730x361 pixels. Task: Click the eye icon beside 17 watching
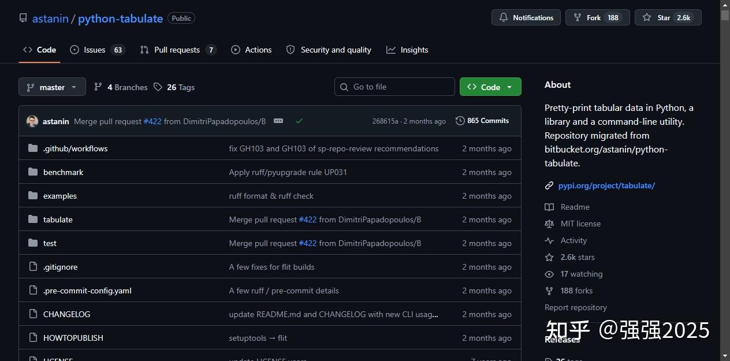549,274
